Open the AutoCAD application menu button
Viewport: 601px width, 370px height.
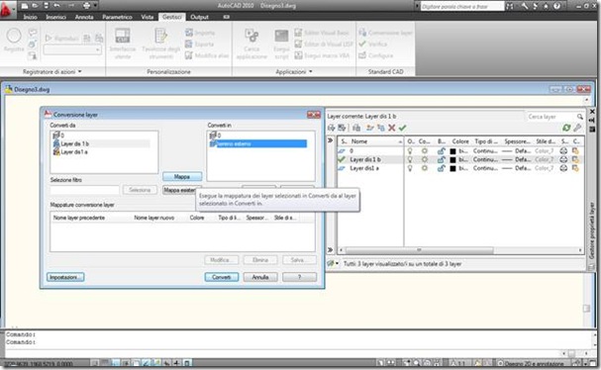tap(7, 10)
